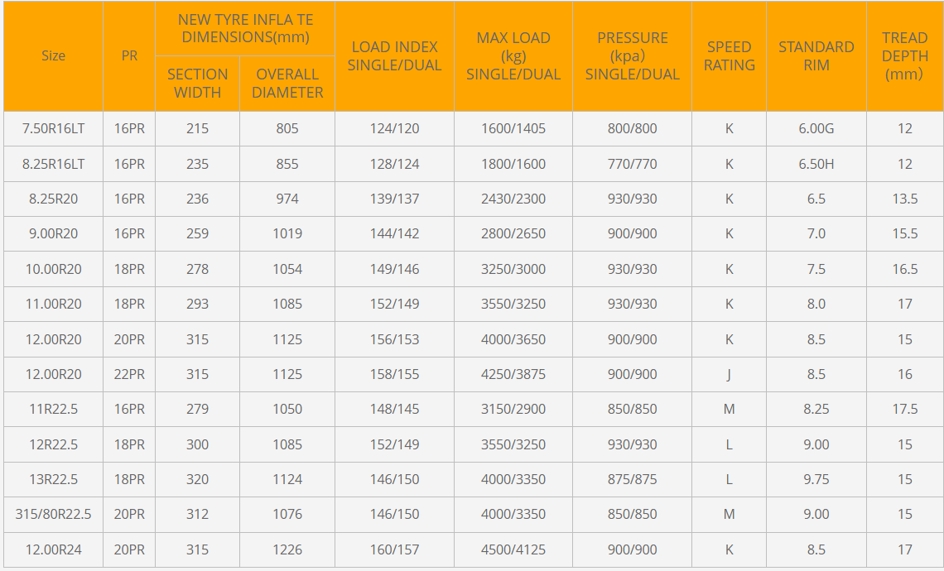
Task: Click the 22PR ply rating cell
Action: [x=129, y=374]
